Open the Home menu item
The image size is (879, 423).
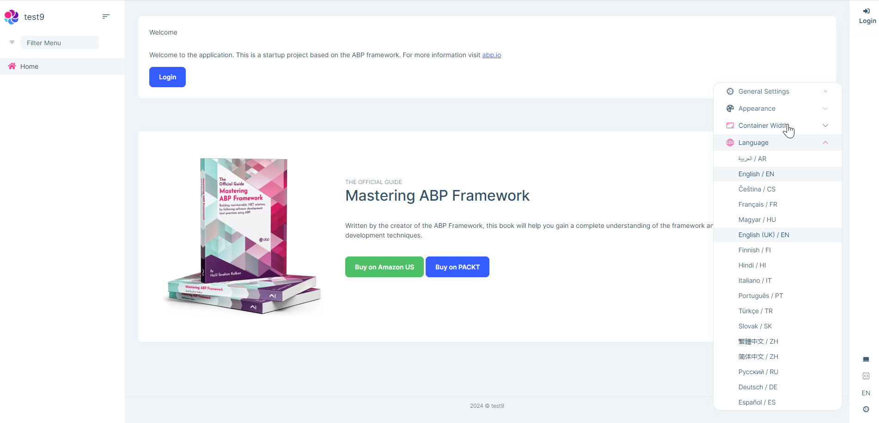click(x=62, y=66)
